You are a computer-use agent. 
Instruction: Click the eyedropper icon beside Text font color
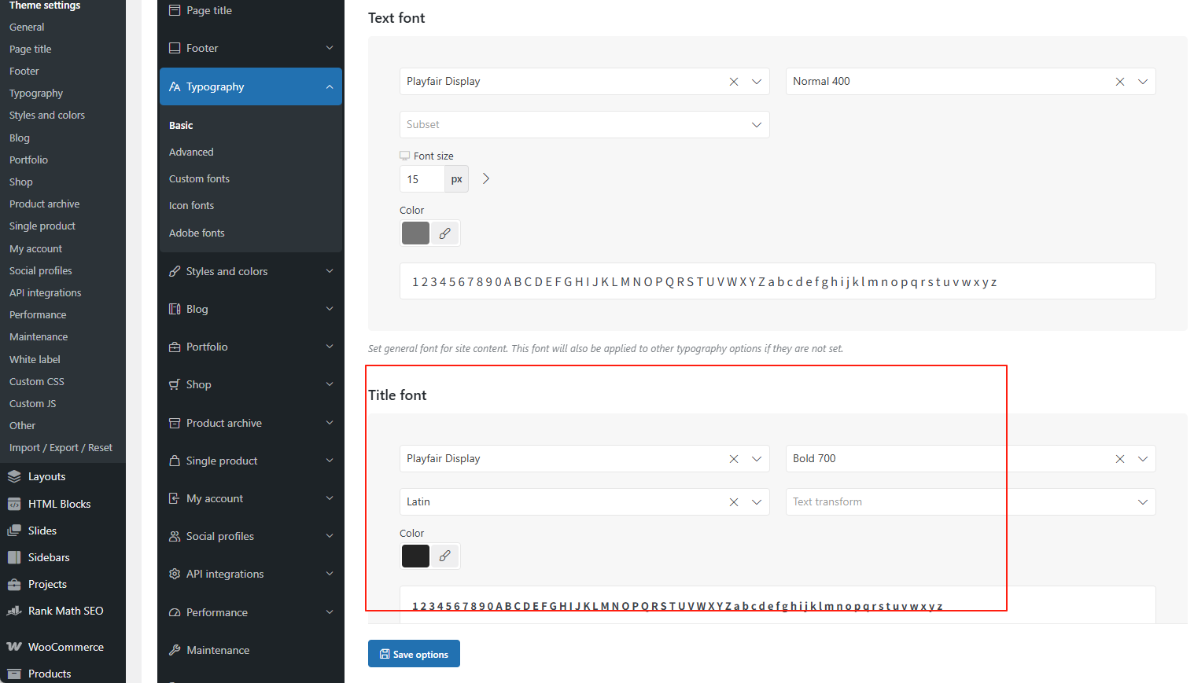[444, 233]
